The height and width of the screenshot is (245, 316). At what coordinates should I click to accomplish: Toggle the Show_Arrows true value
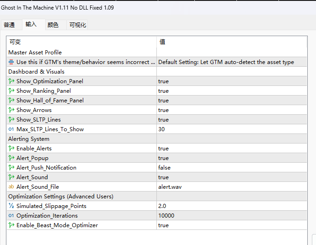click(232, 110)
